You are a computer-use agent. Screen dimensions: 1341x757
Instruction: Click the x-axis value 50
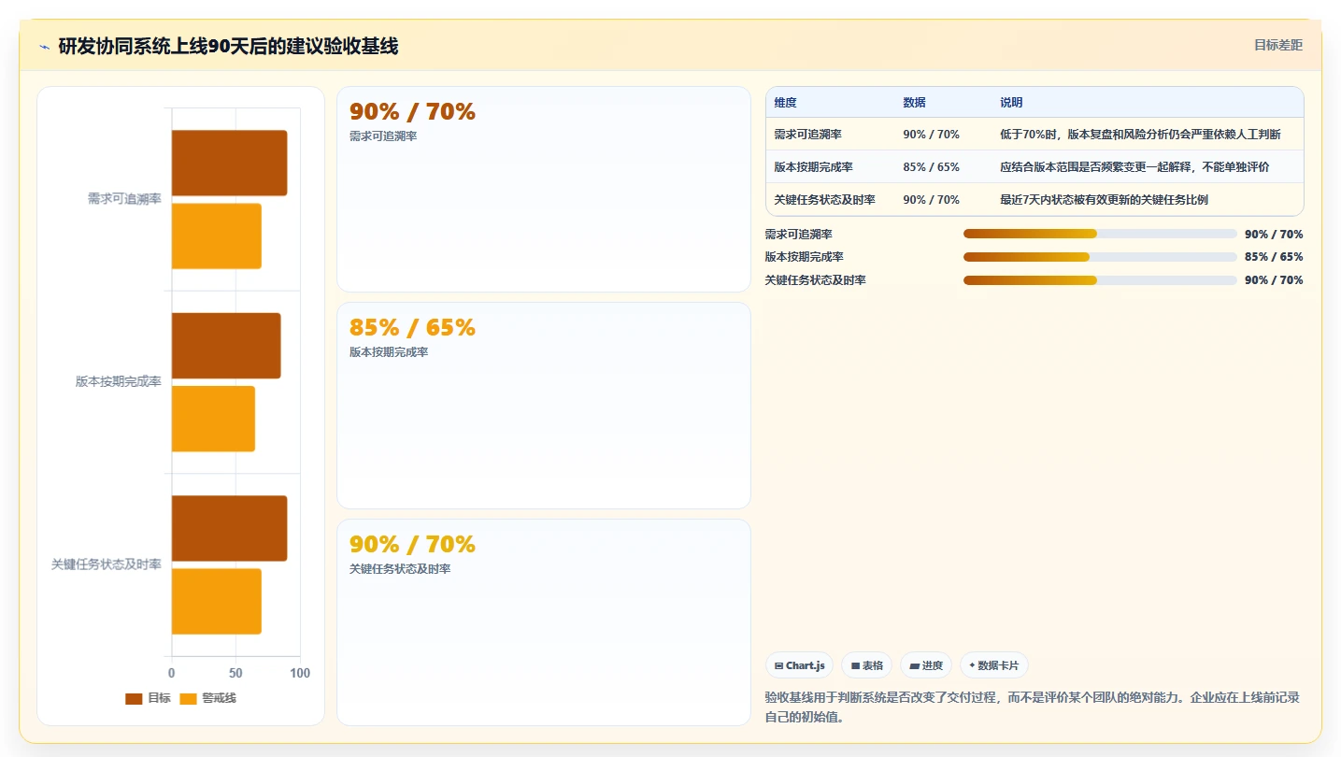235,673
